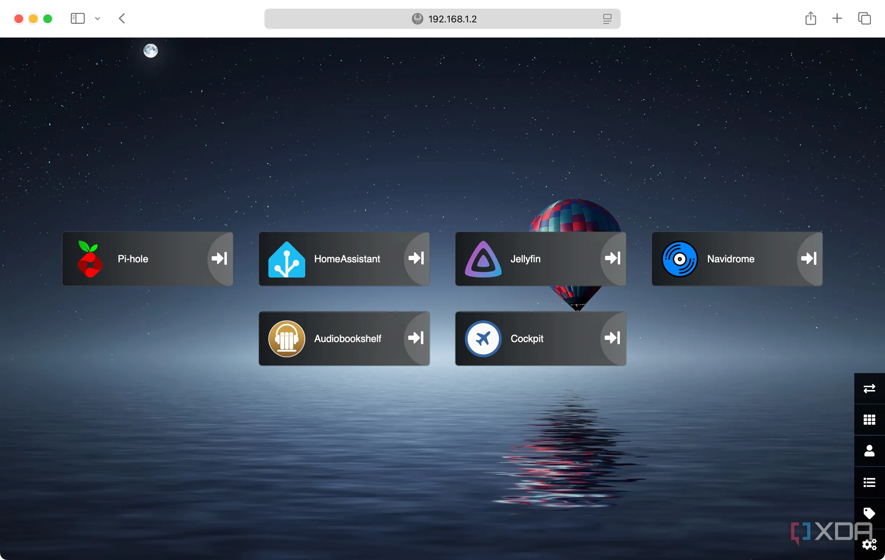Click the Audiobookshelf headphones icon
Viewport: 885px width, 560px height.
[287, 338]
